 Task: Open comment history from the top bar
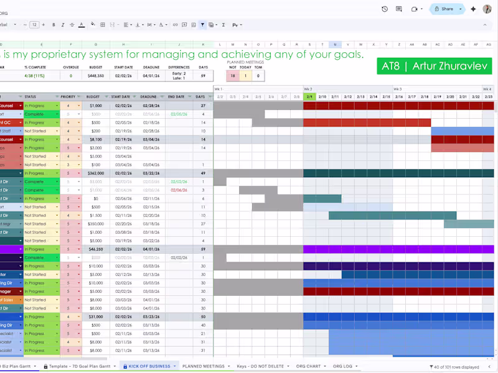[x=398, y=9]
